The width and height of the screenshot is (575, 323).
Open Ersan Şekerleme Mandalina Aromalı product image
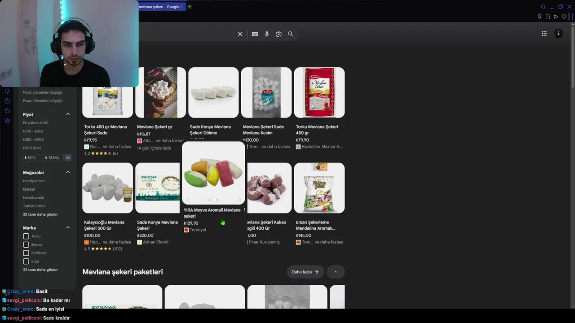click(319, 188)
